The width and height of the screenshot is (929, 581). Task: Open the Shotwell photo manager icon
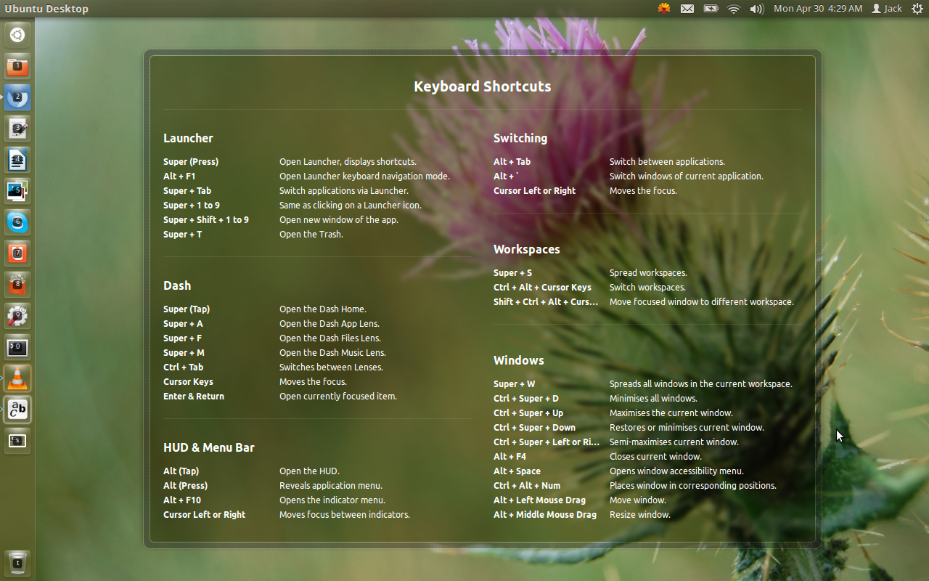tap(17, 191)
